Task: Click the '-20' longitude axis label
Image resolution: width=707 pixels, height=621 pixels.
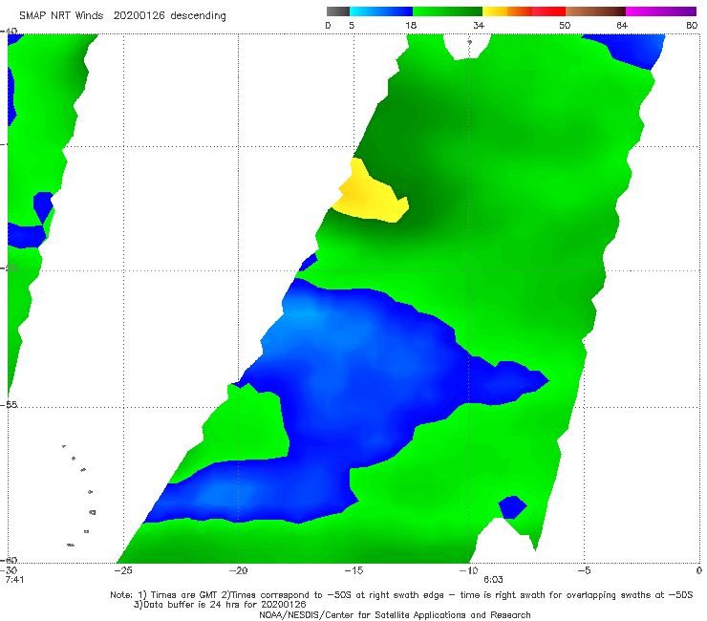Action: point(238,570)
